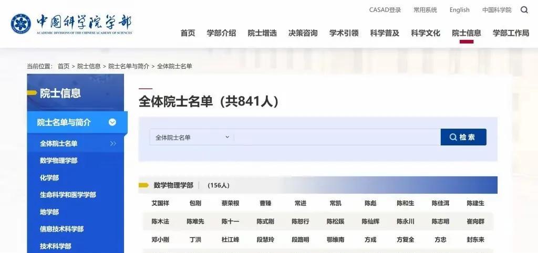538x253 pixels.
Task: Open academician 邓小刚's profile
Action: [x=160, y=240]
